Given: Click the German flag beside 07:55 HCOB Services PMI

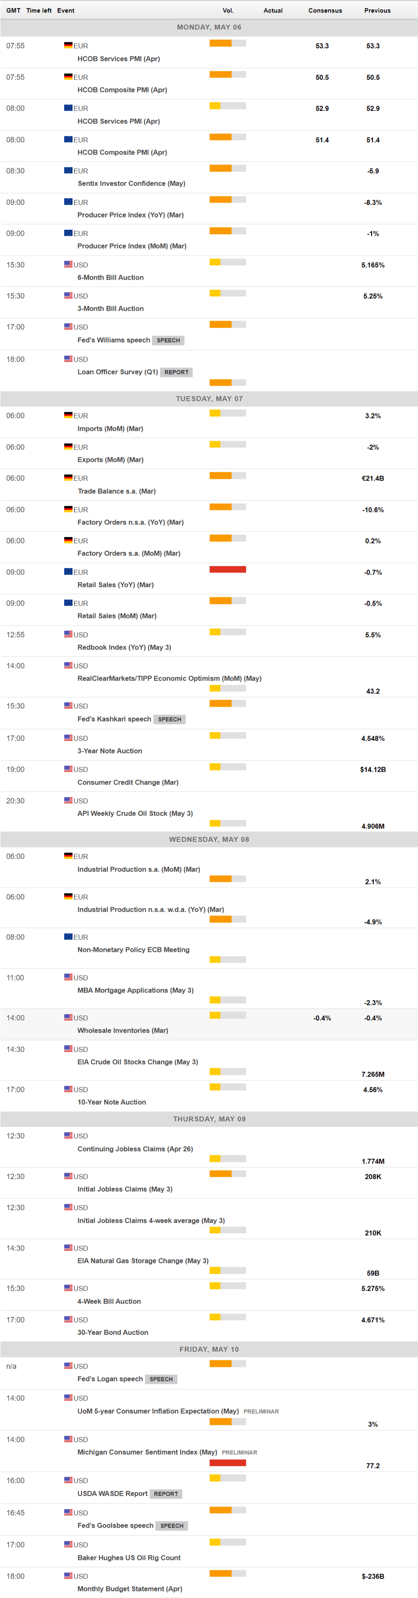Looking at the screenshot, I should 68,45.
